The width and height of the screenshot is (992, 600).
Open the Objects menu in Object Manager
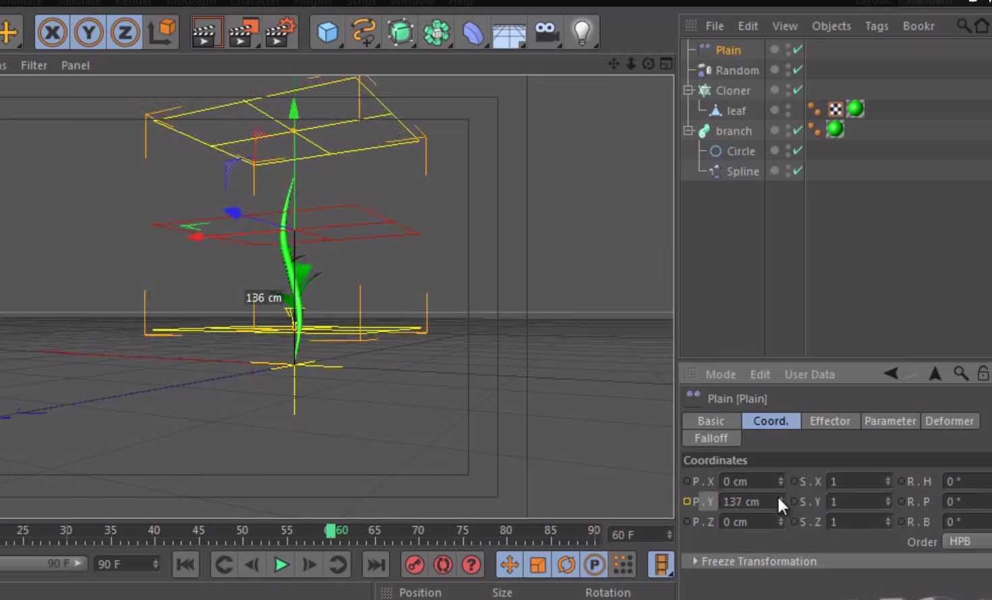pos(831,26)
